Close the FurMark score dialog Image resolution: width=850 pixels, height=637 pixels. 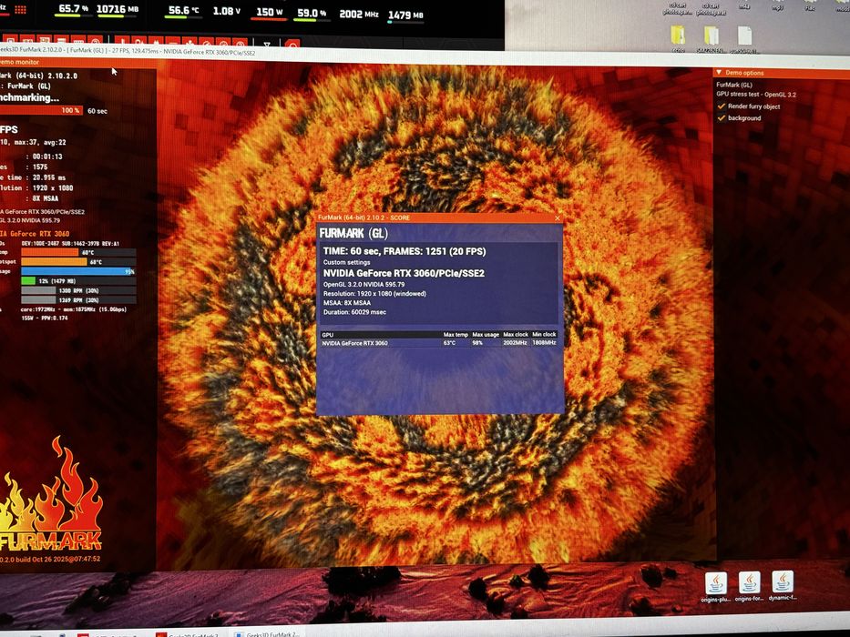point(558,217)
